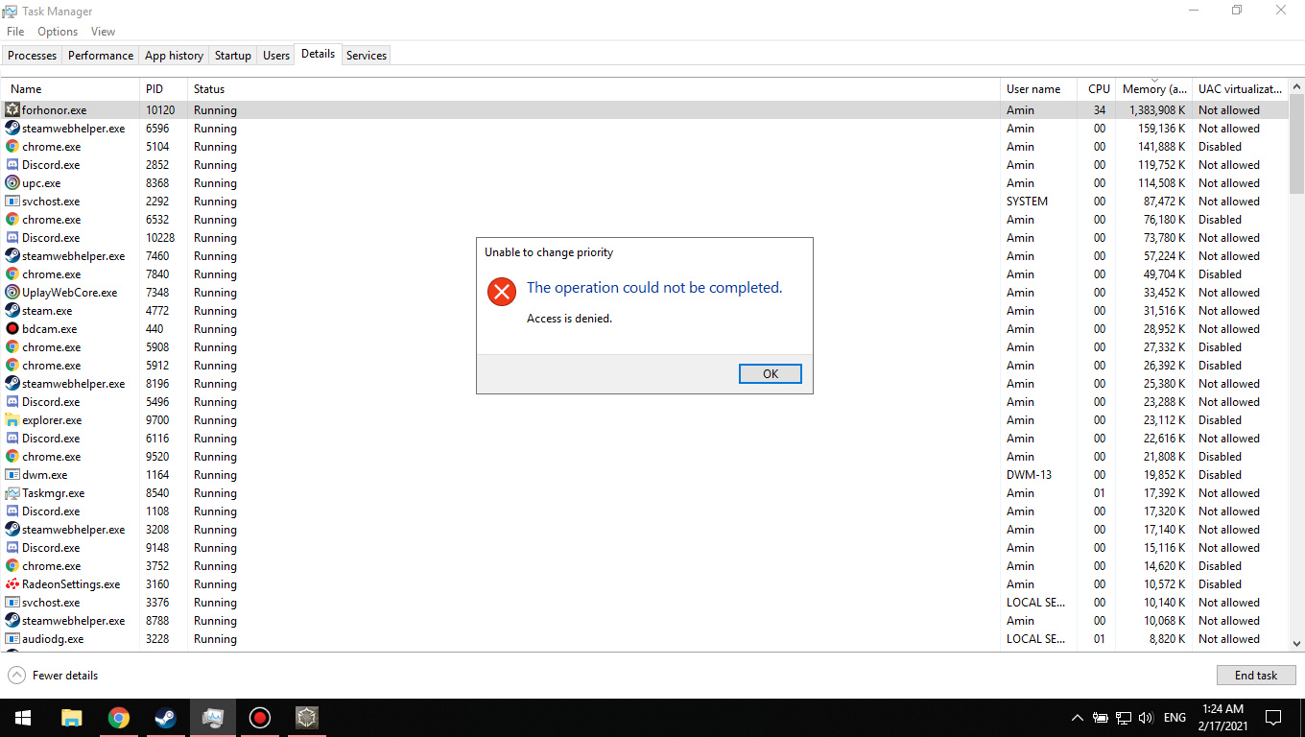The width and height of the screenshot is (1305, 737).
Task: Open Steam from the taskbar
Action: (x=166, y=718)
